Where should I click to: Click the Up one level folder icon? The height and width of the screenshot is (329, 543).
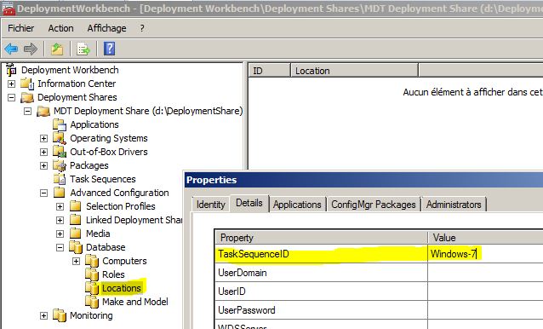pyautogui.click(x=57, y=49)
